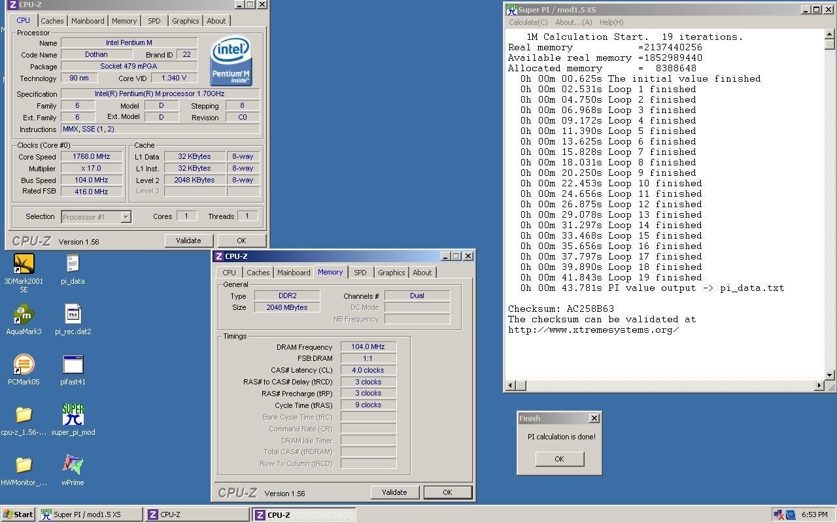Viewport: 837px width, 523px height.
Task: Switch to Graphics tab in Memory CPU-Z window
Action: tap(391, 273)
